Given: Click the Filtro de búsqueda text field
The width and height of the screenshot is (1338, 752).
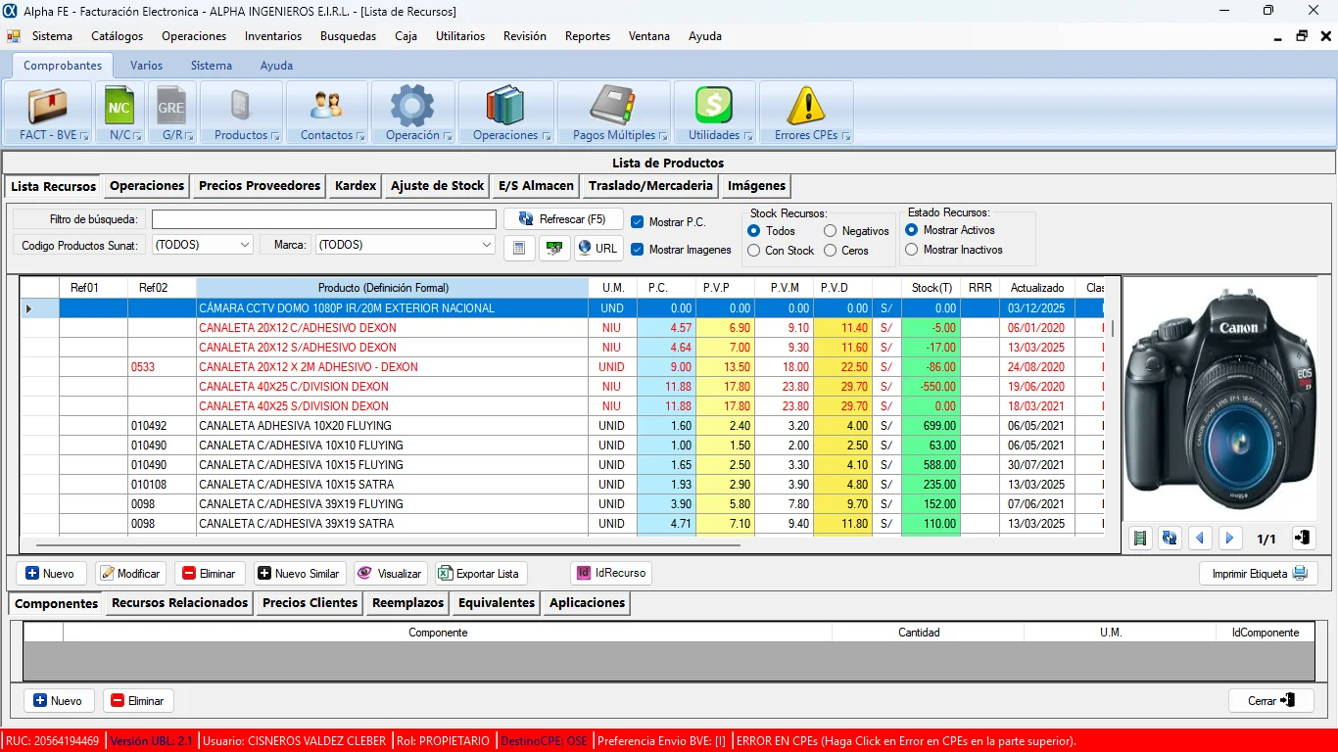Looking at the screenshot, I should (x=323, y=219).
